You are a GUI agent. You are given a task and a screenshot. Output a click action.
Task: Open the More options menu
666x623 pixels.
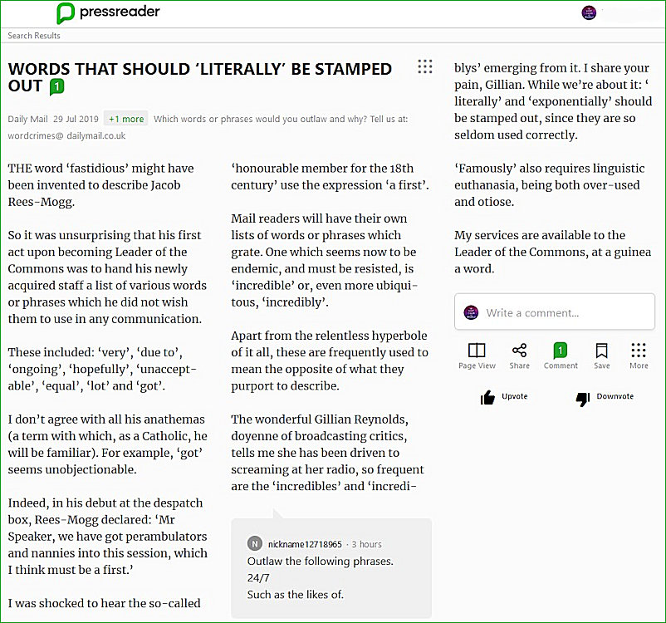pyautogui.click(x=638, y=355)
